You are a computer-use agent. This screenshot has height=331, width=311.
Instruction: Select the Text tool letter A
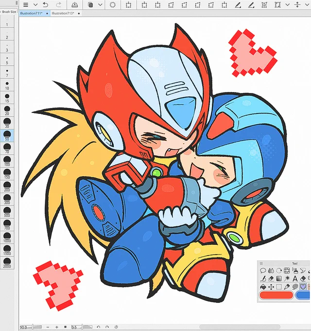[295, 278]
